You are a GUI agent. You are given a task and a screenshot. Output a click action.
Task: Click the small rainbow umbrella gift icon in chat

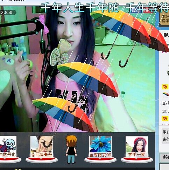point(166,94)
